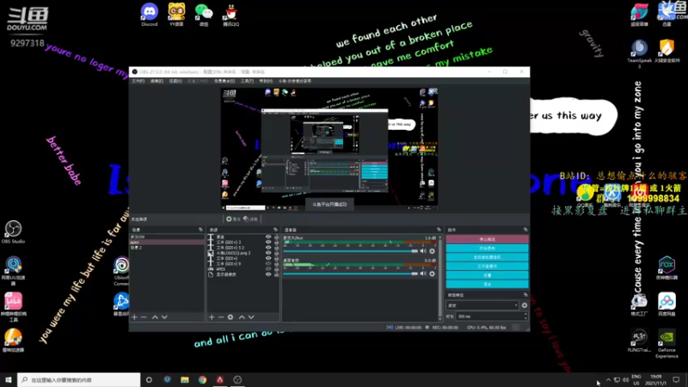This screenshot has height=387, width=688.
Task: Open the 腾讯QQ penguin desktop icon
Action: pos(230,15)
